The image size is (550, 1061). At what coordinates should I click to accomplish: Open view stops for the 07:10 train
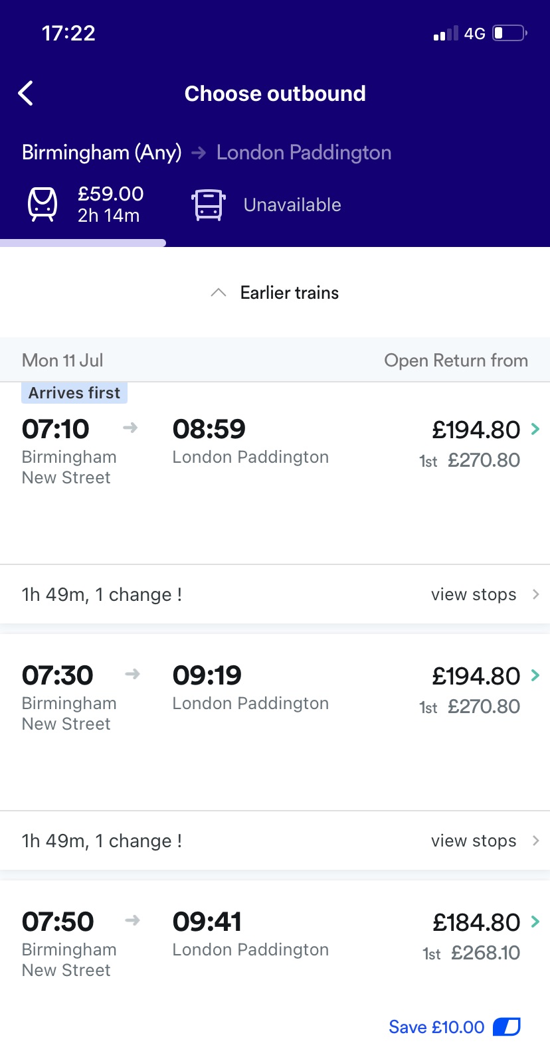click(x=484, y=594)
